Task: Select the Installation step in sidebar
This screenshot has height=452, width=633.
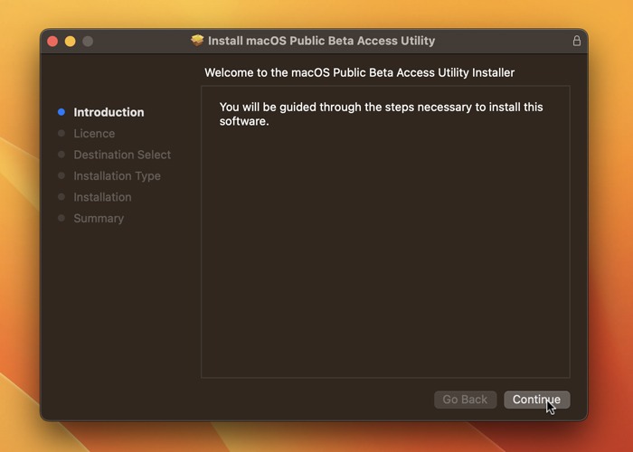Action: point(102,197)
